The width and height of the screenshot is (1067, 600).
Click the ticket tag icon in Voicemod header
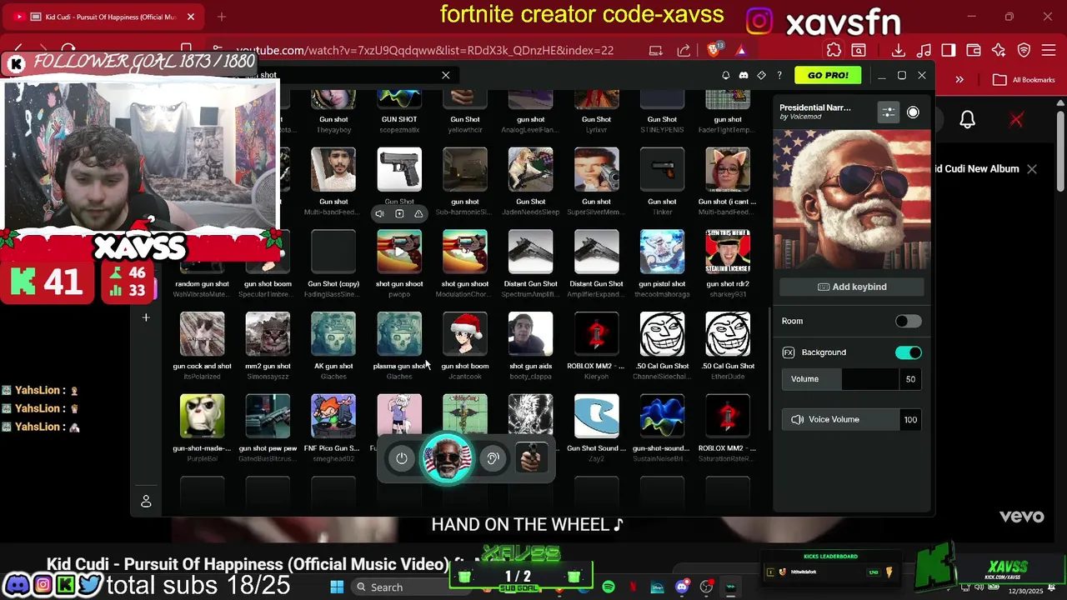point(761,75)
